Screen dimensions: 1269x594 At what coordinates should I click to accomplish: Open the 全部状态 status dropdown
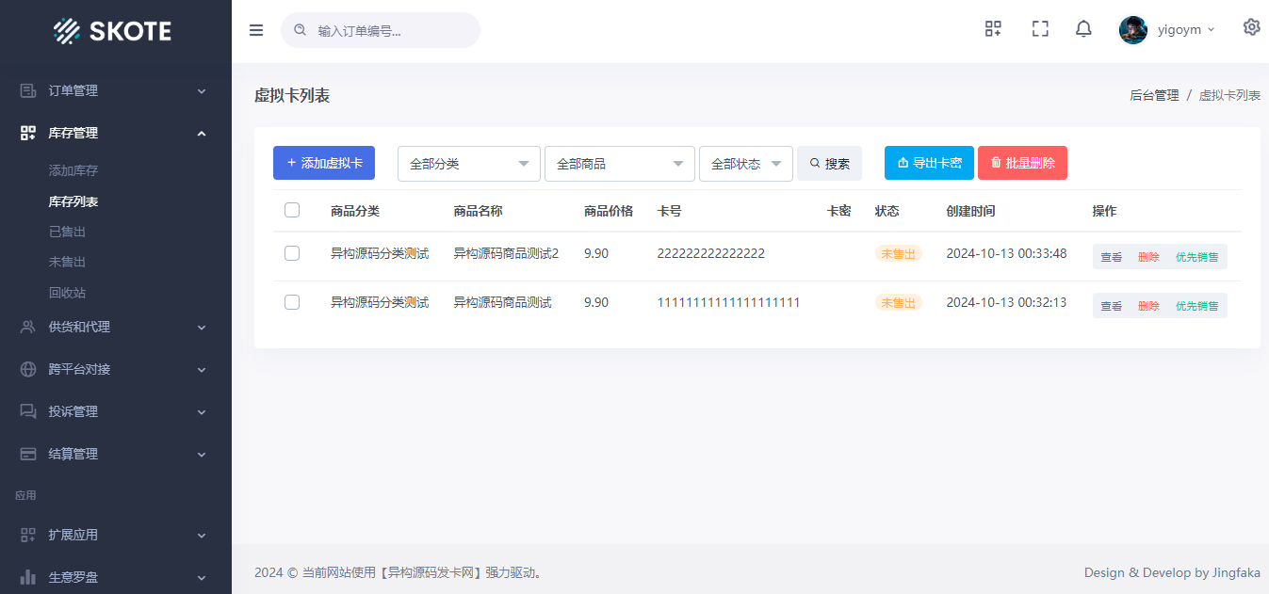pos(745,164)
